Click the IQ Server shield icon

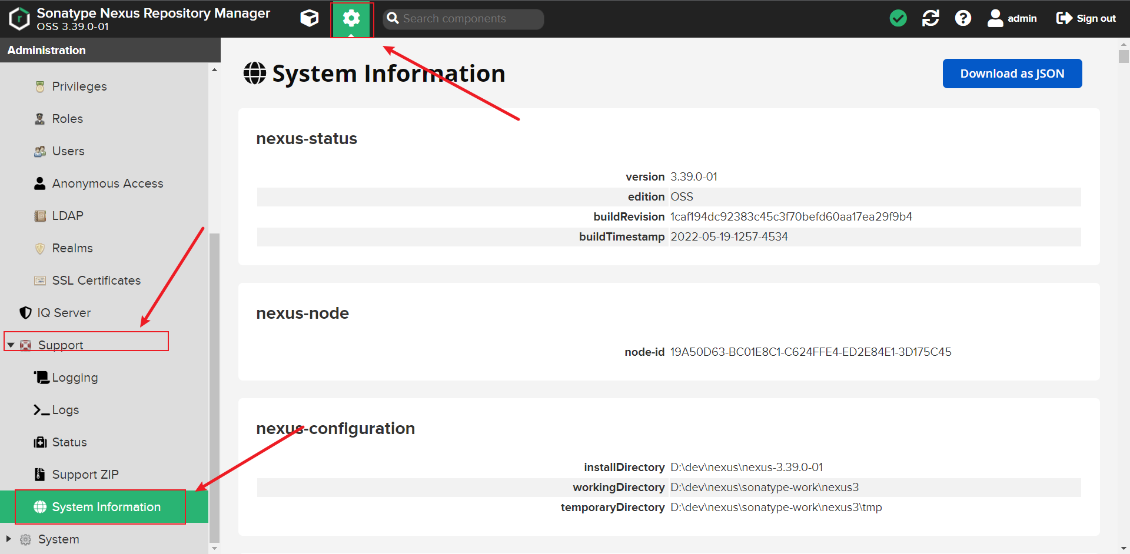pyautogui.click(x=25, y=313)
